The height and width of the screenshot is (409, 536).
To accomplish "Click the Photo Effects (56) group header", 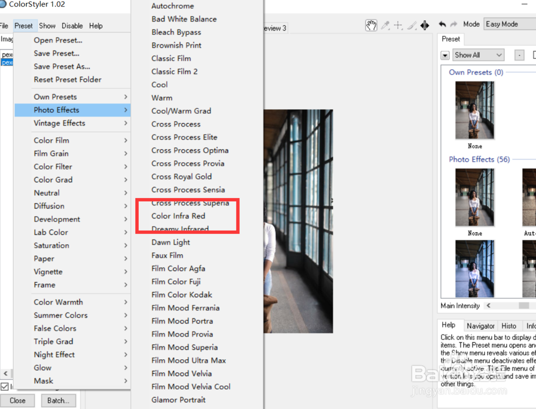I will point(479,160).
